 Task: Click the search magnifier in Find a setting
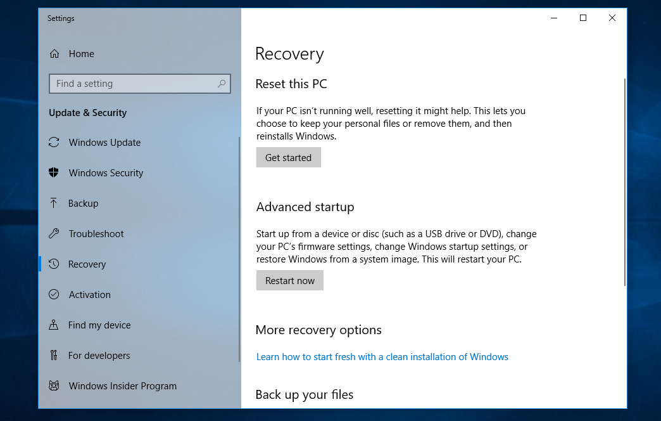220,83
